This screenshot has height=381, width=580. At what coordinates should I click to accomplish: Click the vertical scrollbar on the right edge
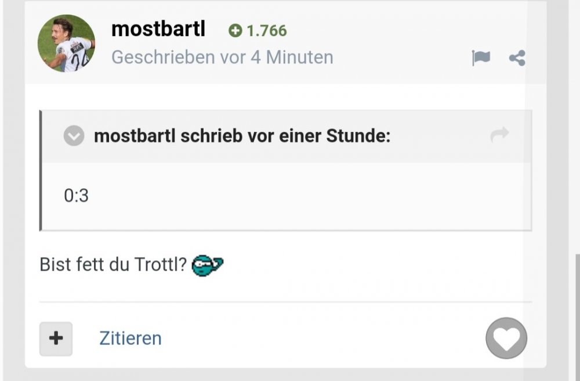click(578, 315)
